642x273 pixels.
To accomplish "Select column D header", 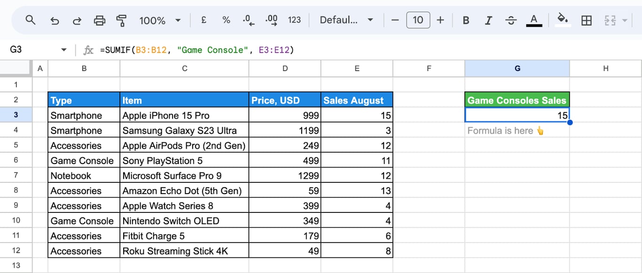I will (x=285, y=69).
